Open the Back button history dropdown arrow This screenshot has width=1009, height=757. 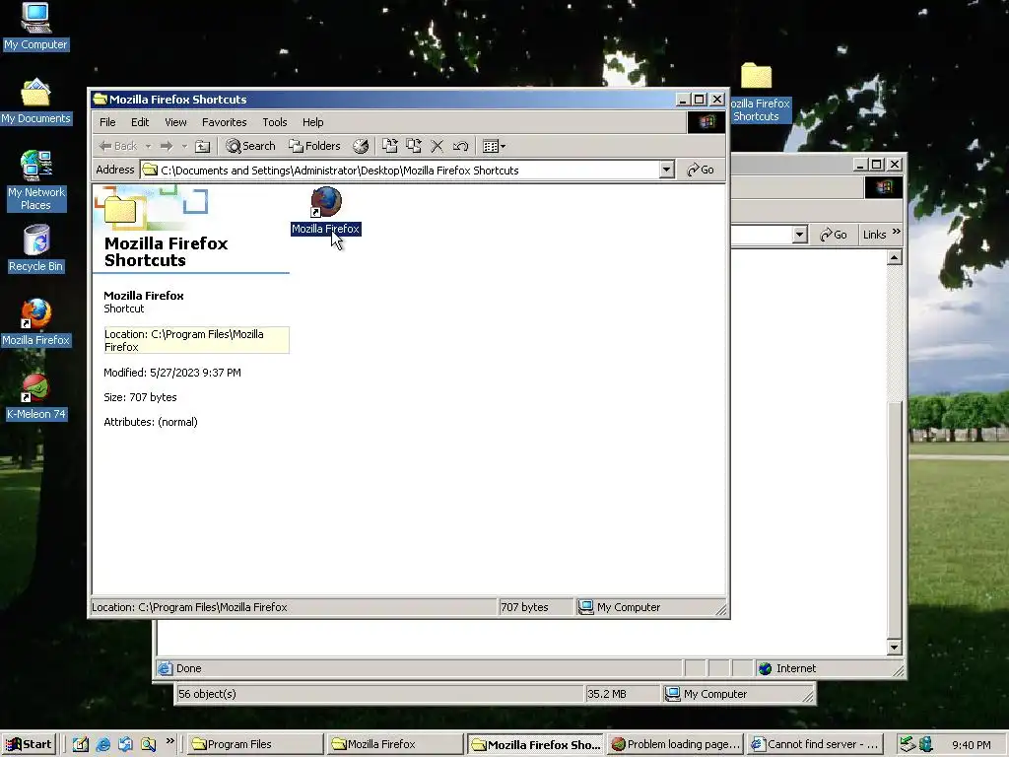pos(149,146)
